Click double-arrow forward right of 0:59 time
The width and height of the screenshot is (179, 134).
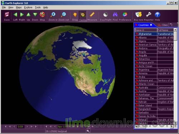(31, 127)
